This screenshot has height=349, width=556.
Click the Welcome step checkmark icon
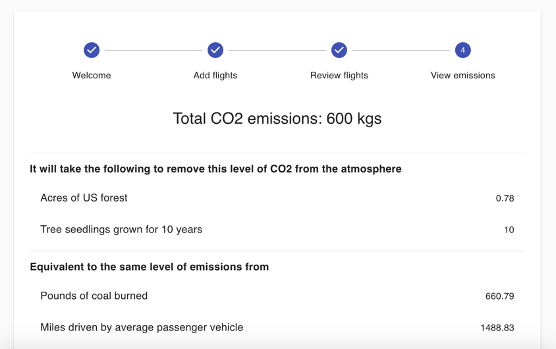[92, 50]
